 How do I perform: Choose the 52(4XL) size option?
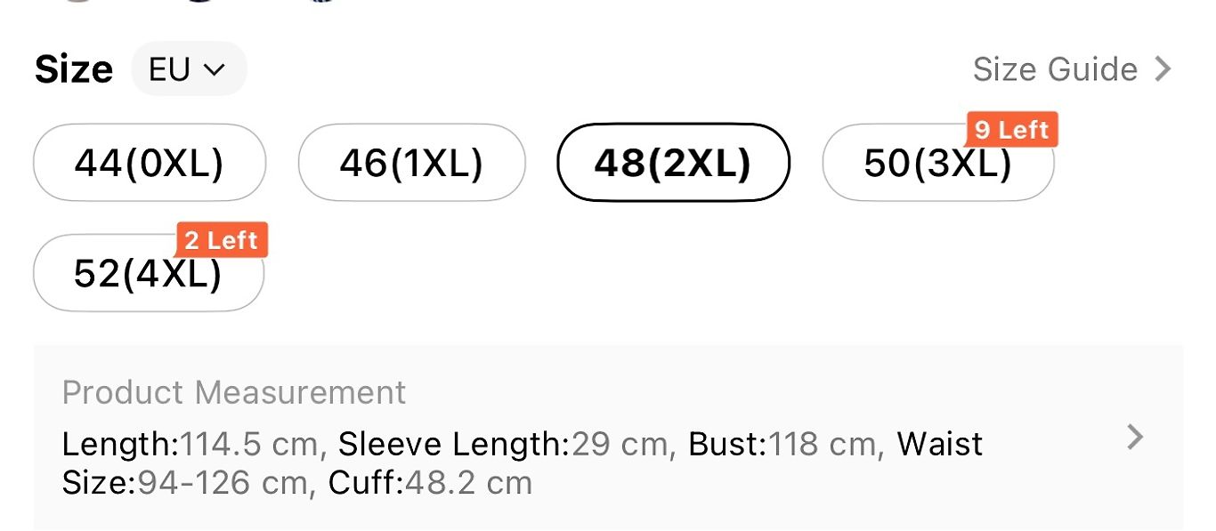(x=148, y=274)
